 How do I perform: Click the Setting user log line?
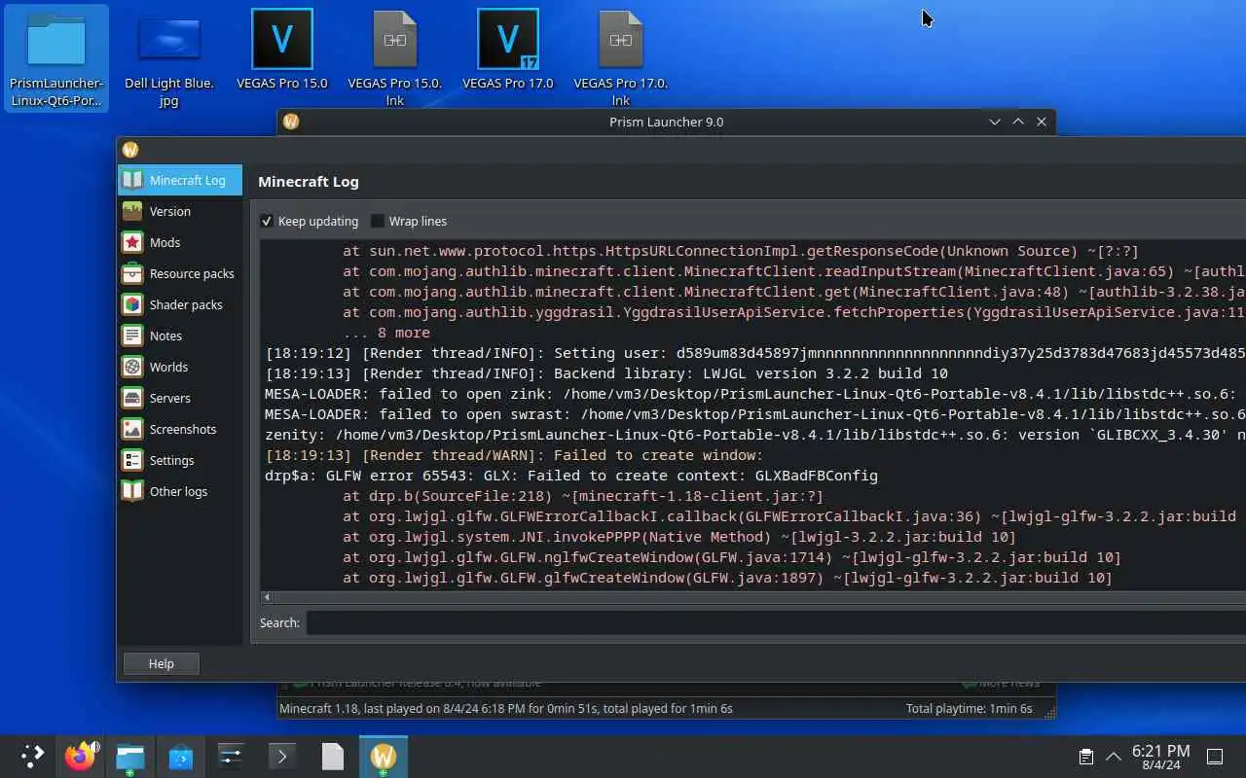(754, 353)
